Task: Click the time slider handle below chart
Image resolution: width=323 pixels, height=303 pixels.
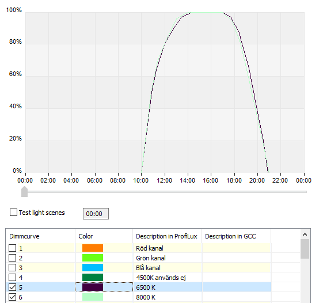Action: [x=25, y=192]
